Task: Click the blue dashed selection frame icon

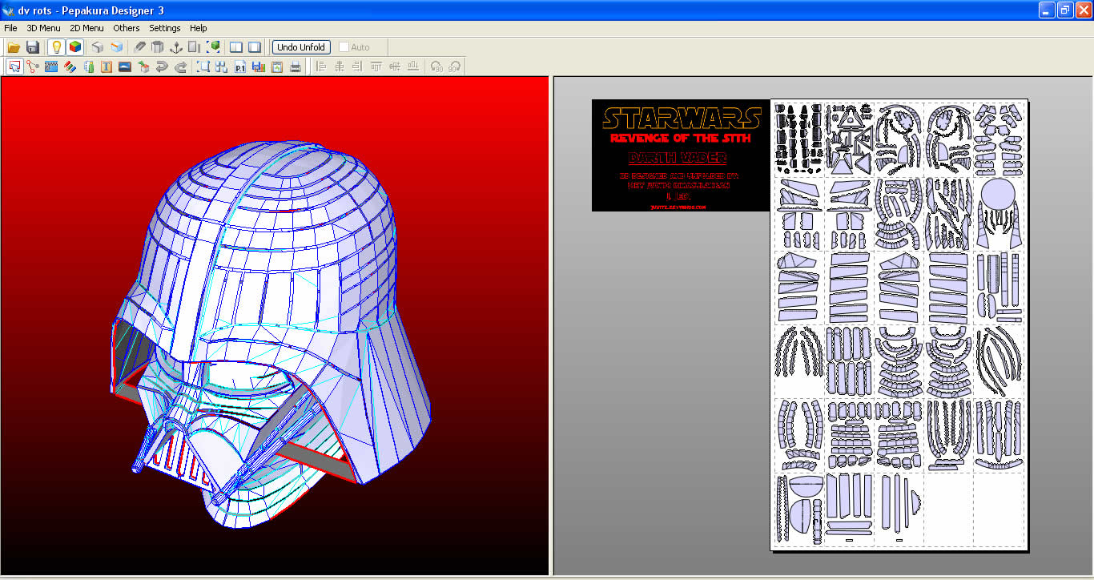Action: 203,66
